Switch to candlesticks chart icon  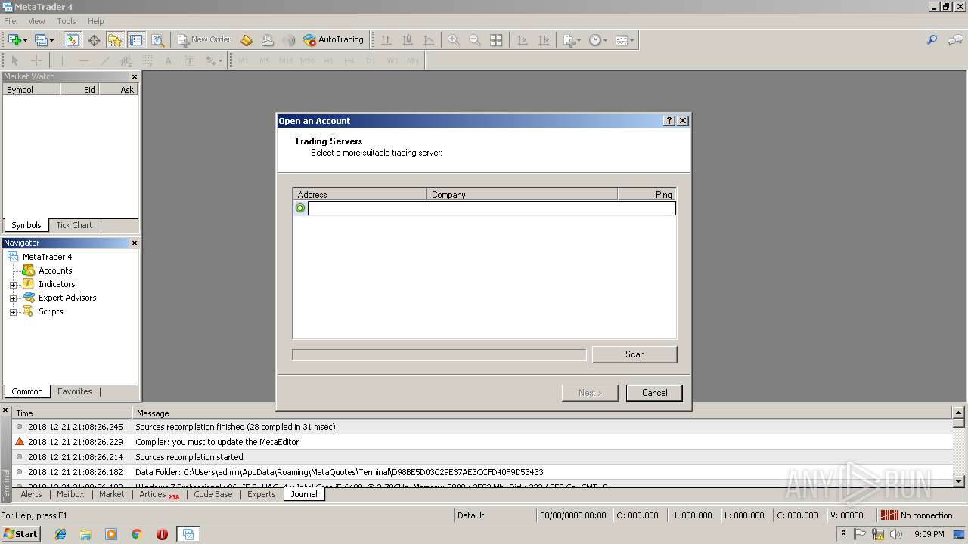click(408, 40)
